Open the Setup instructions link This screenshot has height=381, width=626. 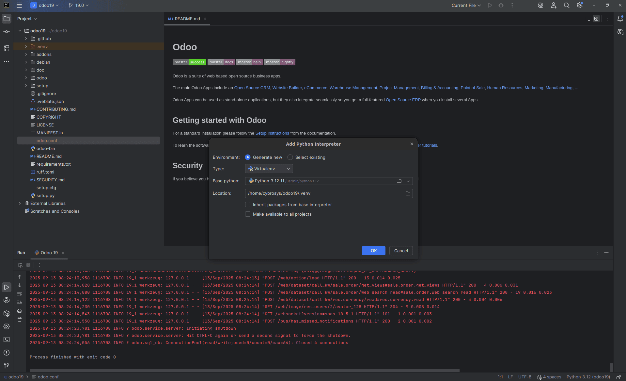coord(272,133)
